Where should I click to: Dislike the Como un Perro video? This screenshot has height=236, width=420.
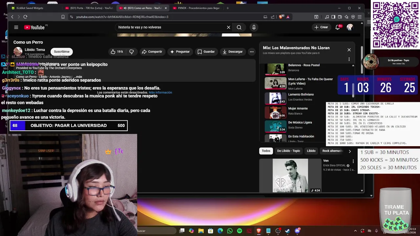(x=132, y=51)
